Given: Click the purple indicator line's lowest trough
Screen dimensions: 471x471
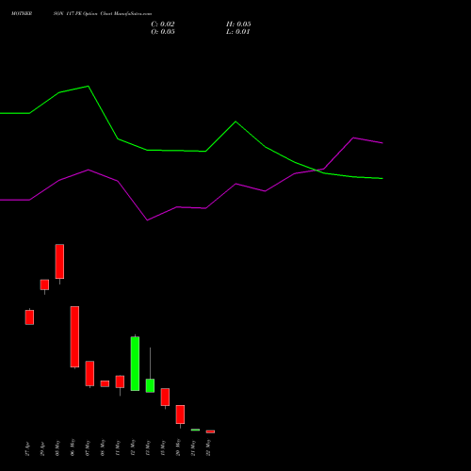Looking at the screenshot, I should (x=147, y=220).
